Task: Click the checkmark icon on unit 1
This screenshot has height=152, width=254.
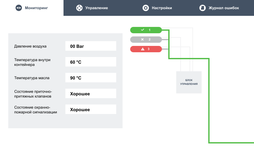Action: click(142, 30)
